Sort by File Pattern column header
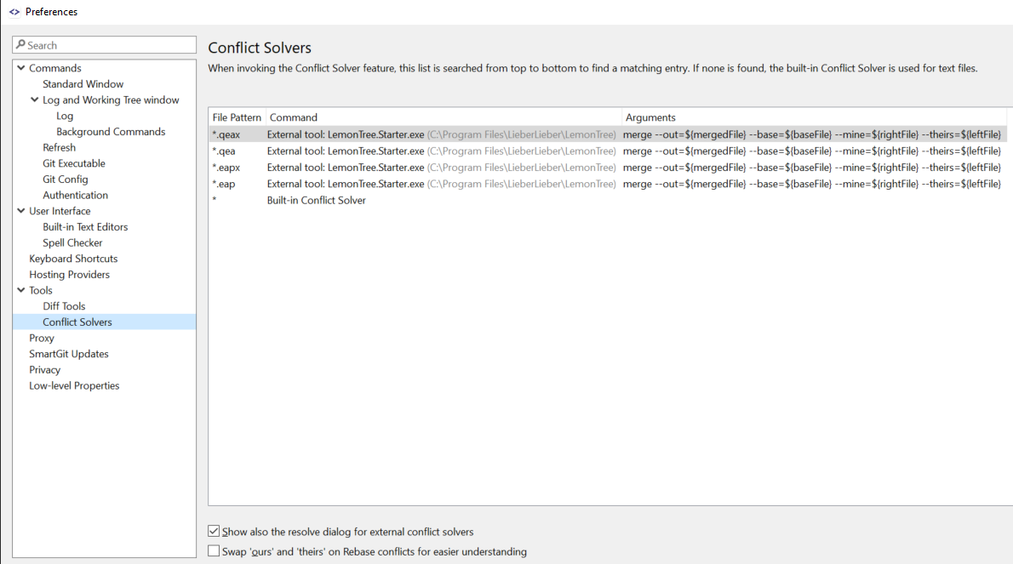Image resolution: width=1013 pixels, height=564 pixels. point(238,117)
